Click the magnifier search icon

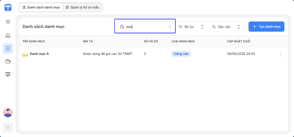pos(122,27)
